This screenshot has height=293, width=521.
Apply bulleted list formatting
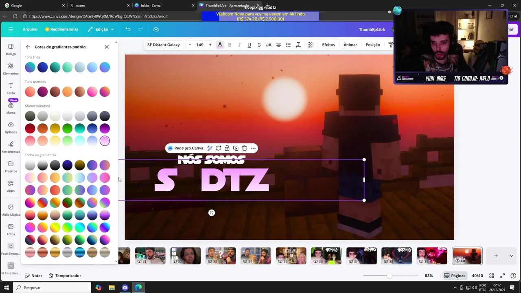tap(288, 45)
